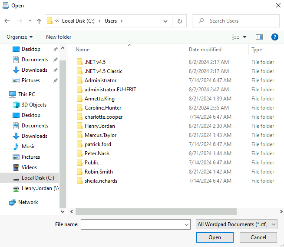Open the Recent locations dropdown arrow
The height and width of the screenshot is (247, 284).
tap(30, 21)
